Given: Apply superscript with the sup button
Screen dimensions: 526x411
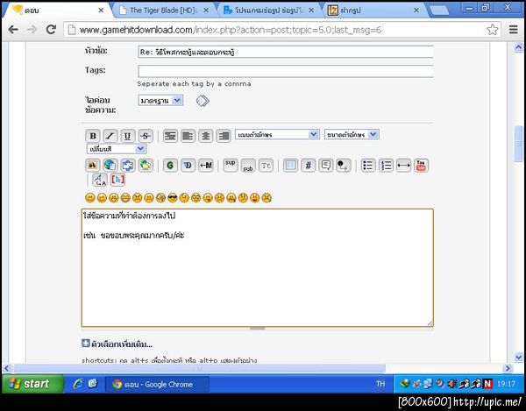Looking at the screenshot, I should [231, 166].
